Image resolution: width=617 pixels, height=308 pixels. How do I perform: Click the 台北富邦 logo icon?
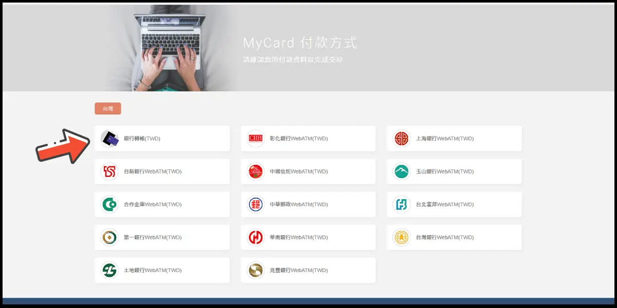tap(402, 204)
